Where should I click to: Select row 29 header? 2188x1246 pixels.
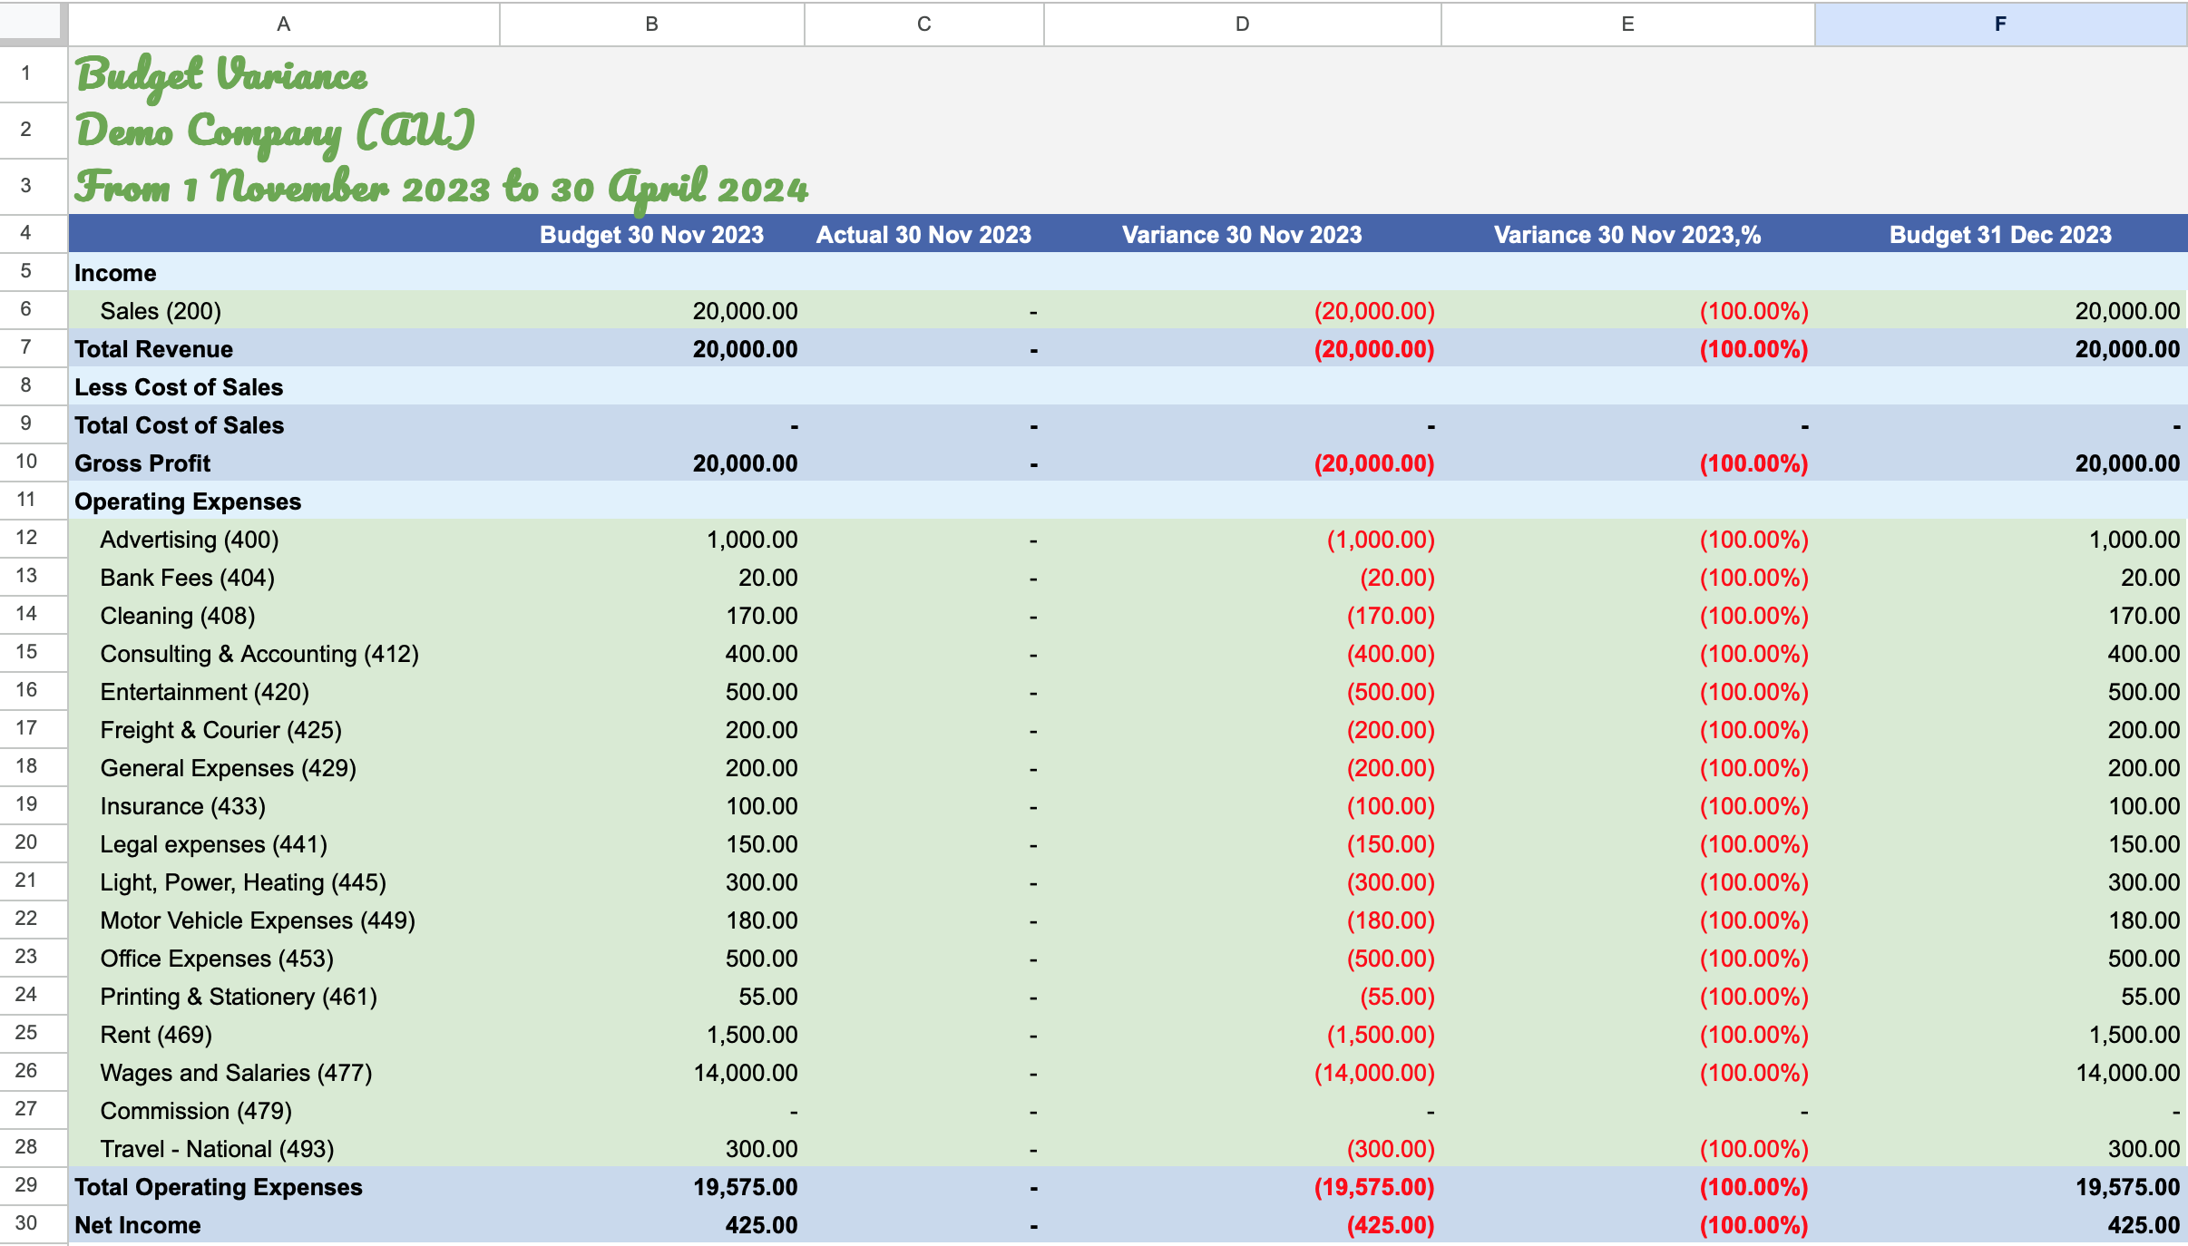tap(26, 1185)
